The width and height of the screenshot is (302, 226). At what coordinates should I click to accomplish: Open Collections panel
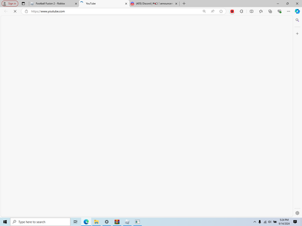coord(270,11)
